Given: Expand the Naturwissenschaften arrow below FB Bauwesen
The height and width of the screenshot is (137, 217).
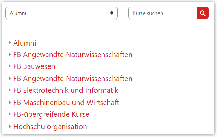Looking at the screenshot, I should click(9, 78).
